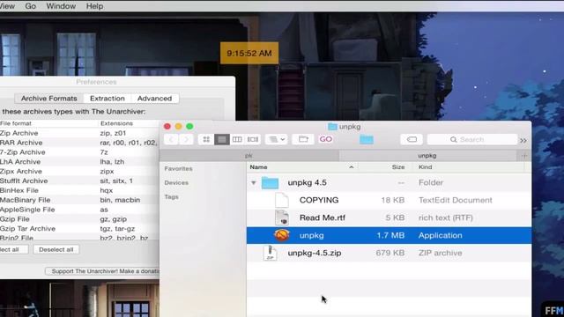The height and width of the screenshot is (317, 564).
Task: Select RAR Archive row
Action: (79, 143)
